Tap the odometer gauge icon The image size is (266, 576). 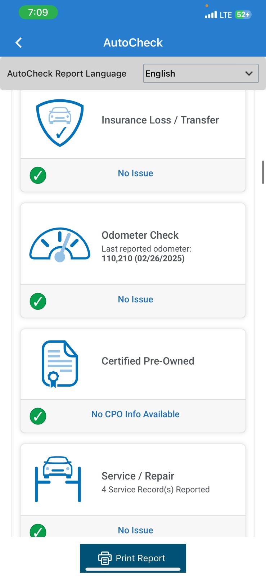pyautogui.click(x=60, y=245)
